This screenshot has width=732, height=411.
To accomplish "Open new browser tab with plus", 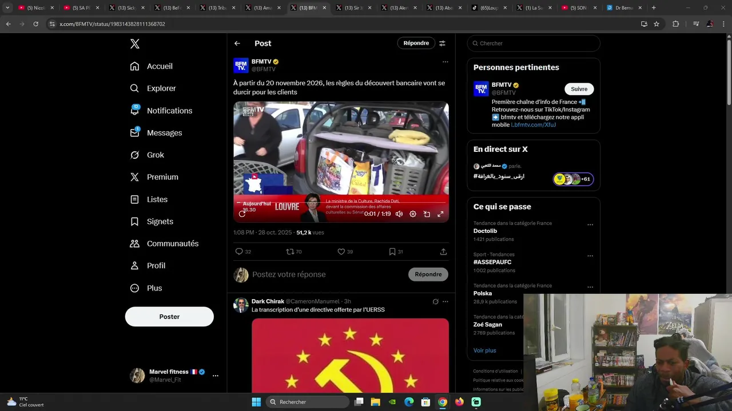I will (x=654, y=8).
